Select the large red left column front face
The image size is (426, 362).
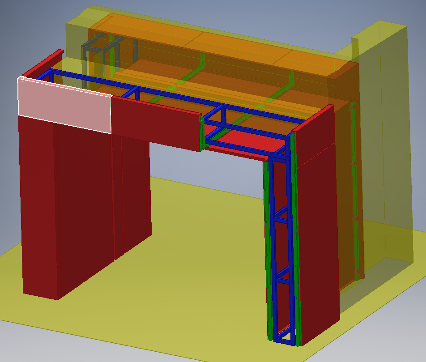pos(38,206)
